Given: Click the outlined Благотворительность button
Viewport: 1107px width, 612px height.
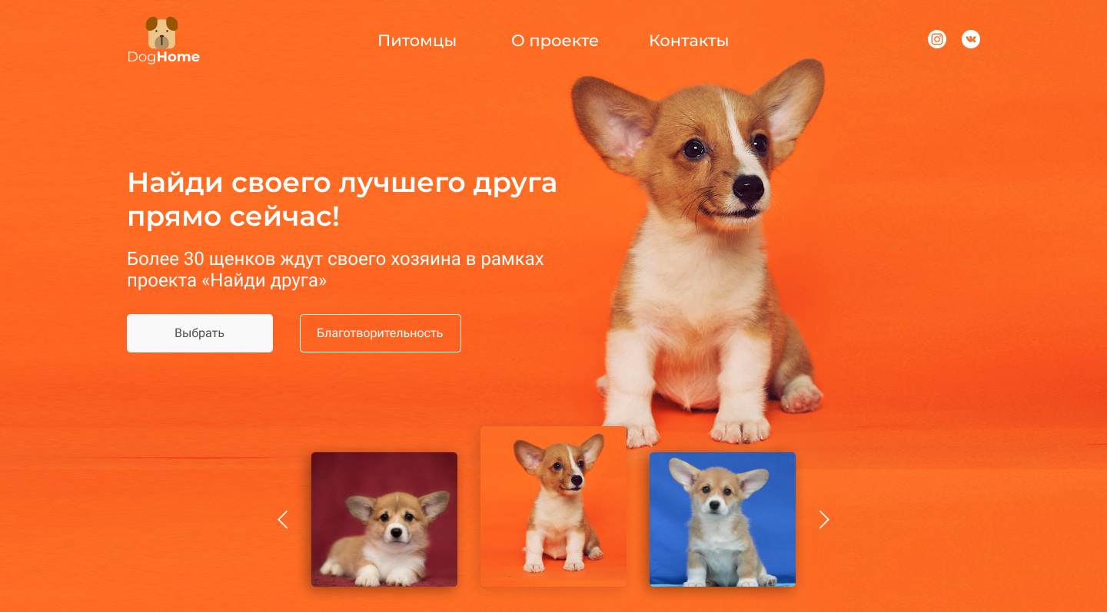Looking at the screenshot, I should pos(381,333).
